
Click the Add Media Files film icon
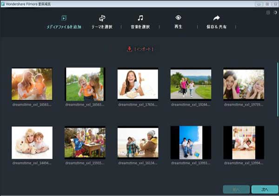(x=64, y=18)
